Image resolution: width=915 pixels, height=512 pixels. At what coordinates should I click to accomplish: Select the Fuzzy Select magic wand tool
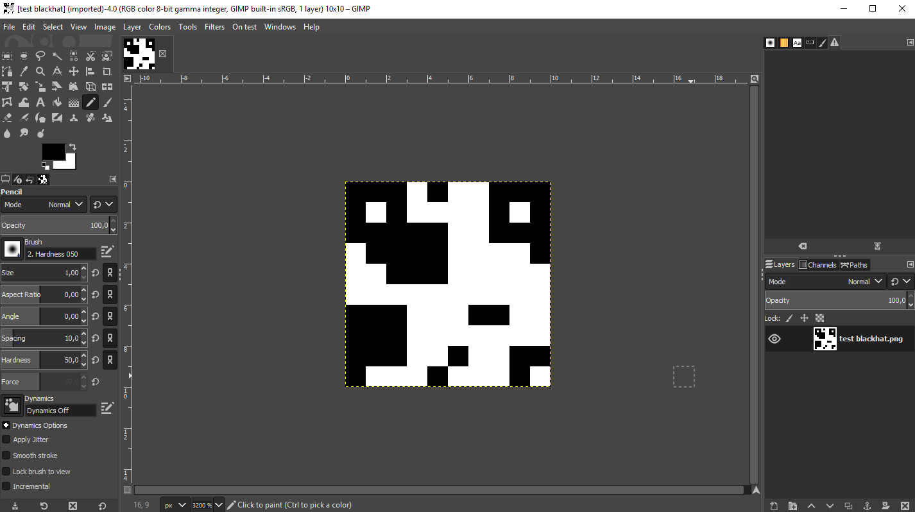[x=57, y=56]
